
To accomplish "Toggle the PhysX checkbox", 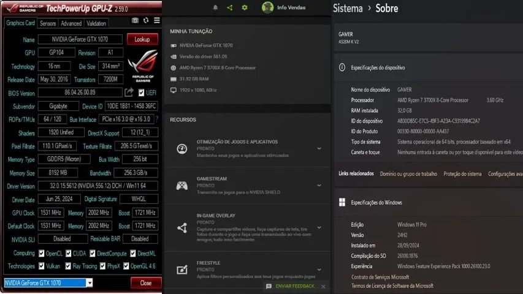I will [x=103, y=266].
